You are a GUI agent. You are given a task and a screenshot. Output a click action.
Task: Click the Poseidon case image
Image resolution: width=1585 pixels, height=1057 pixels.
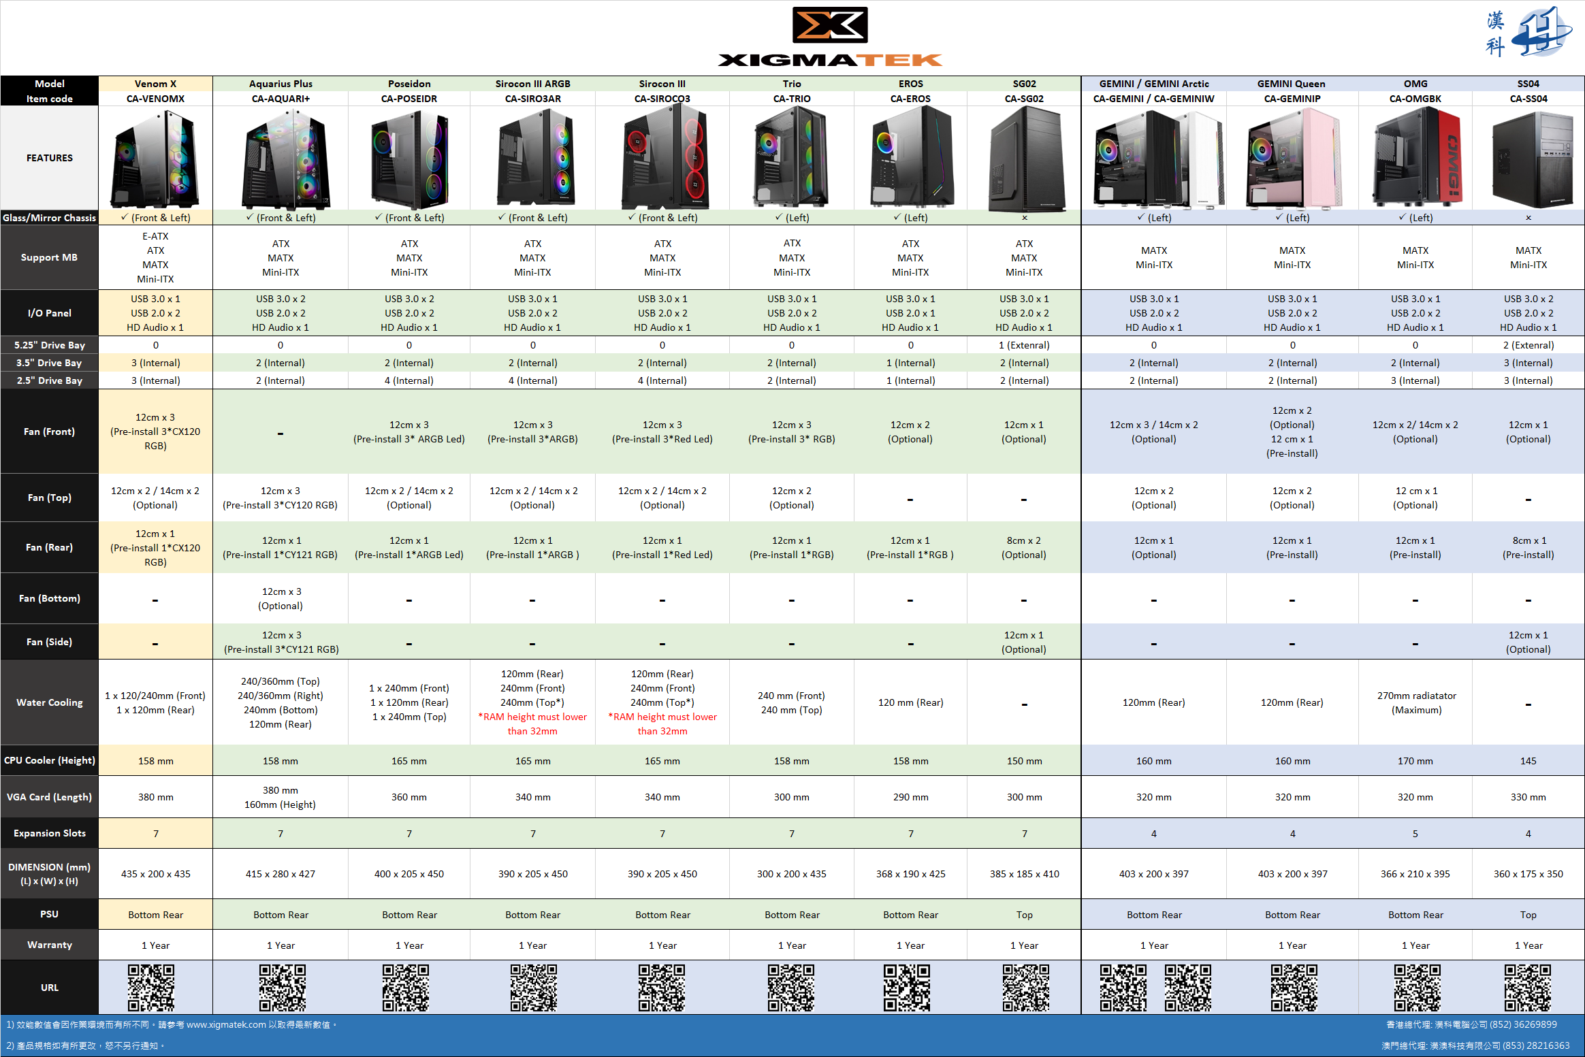click(409, 159)
